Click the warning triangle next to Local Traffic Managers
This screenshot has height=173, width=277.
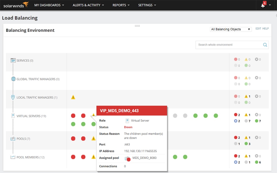[x=73, y=97]
